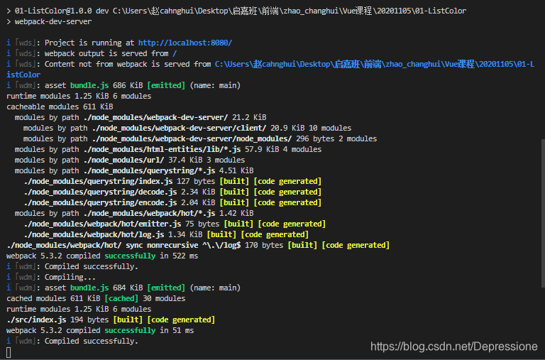
Task: Click "cacheable modules 611 KiB" line
Action: click(x=60, y=107)
